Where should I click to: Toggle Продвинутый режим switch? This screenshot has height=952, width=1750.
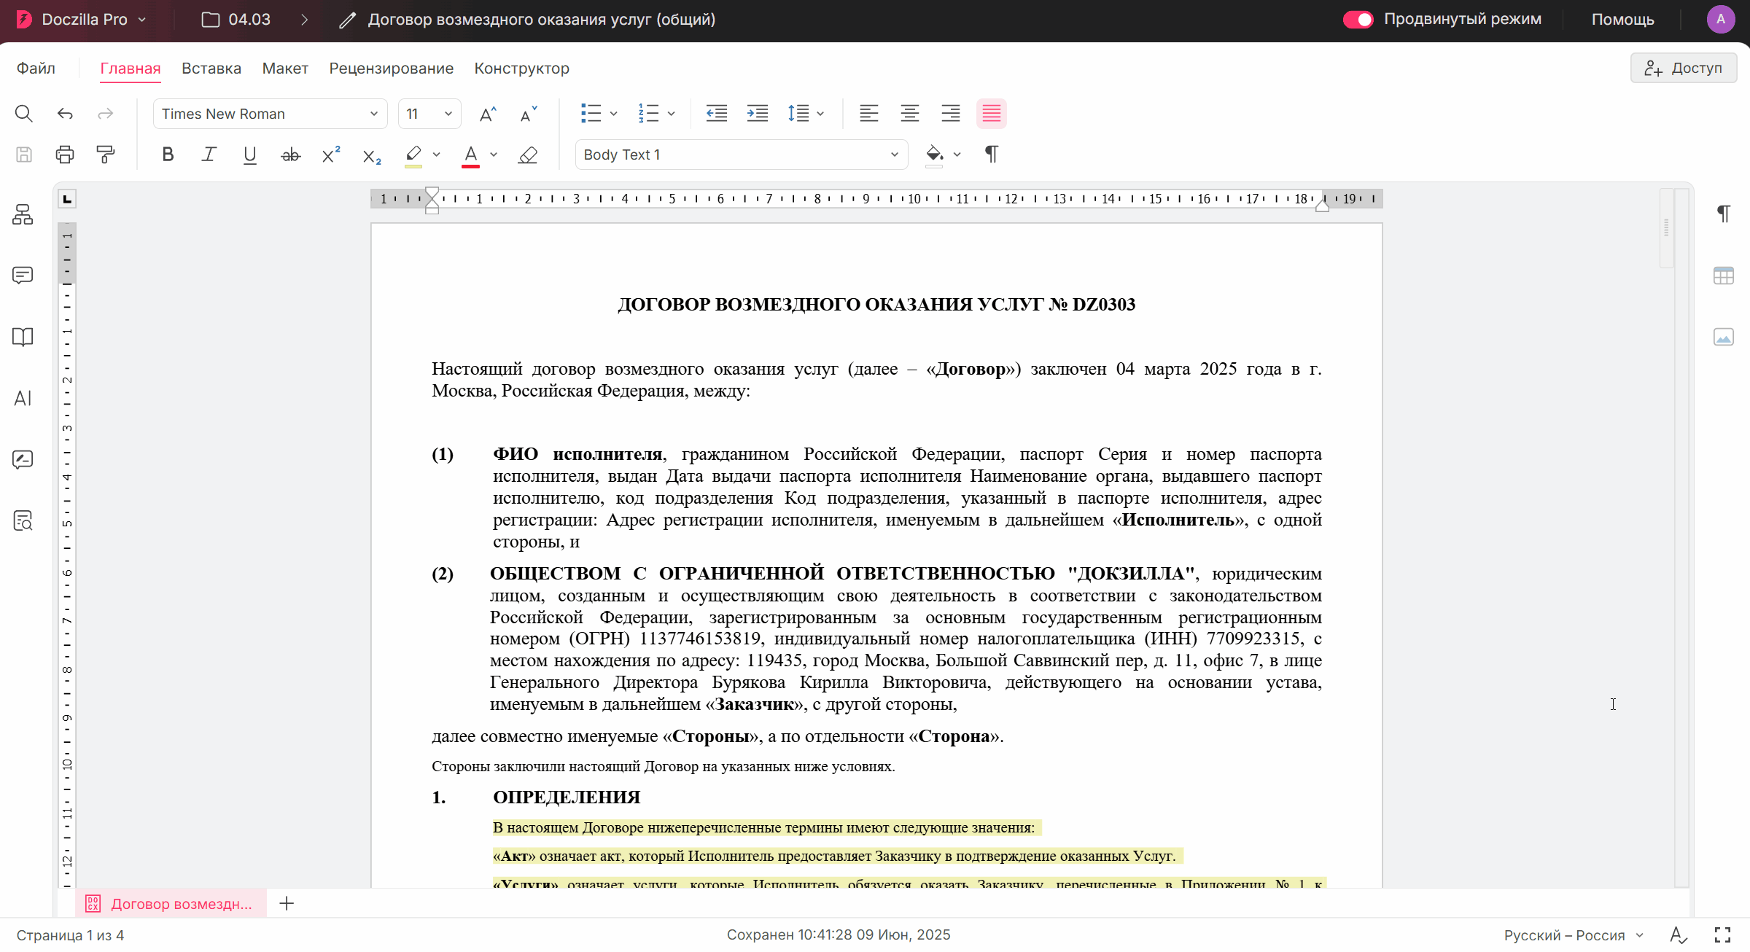[x=1358, y=20]
